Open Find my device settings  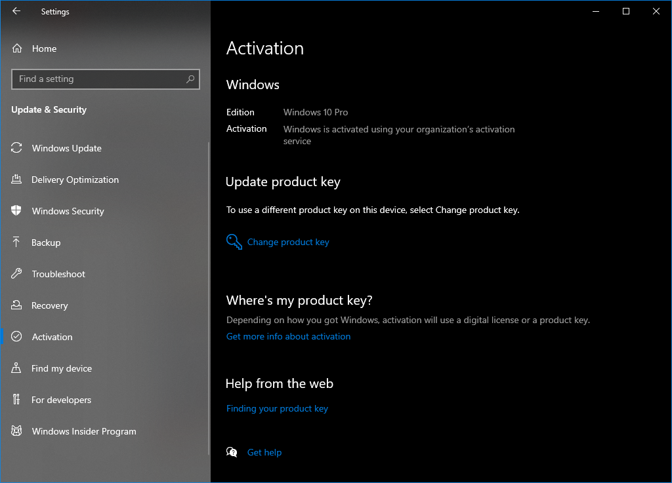tap(104, 368)
